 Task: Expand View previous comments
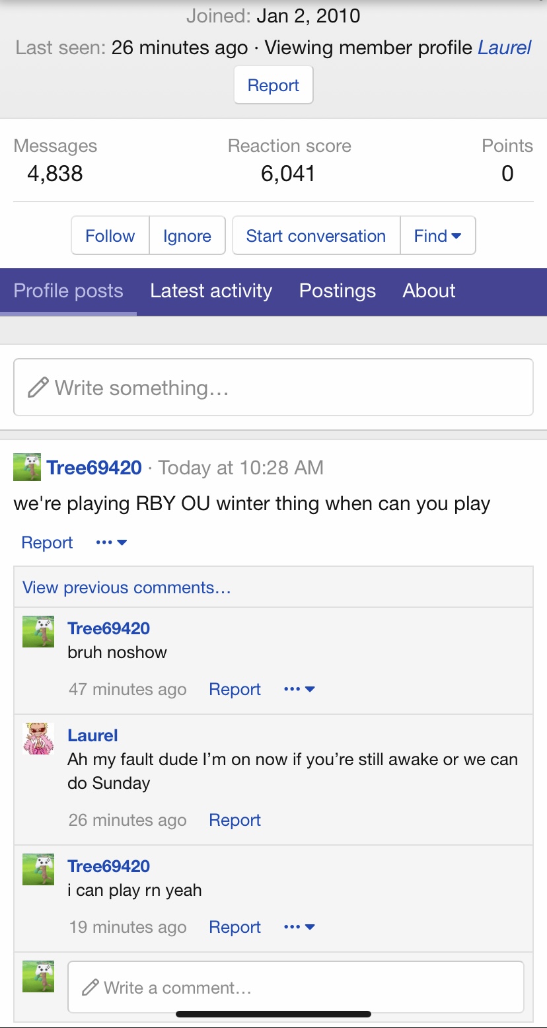(127, 587)
